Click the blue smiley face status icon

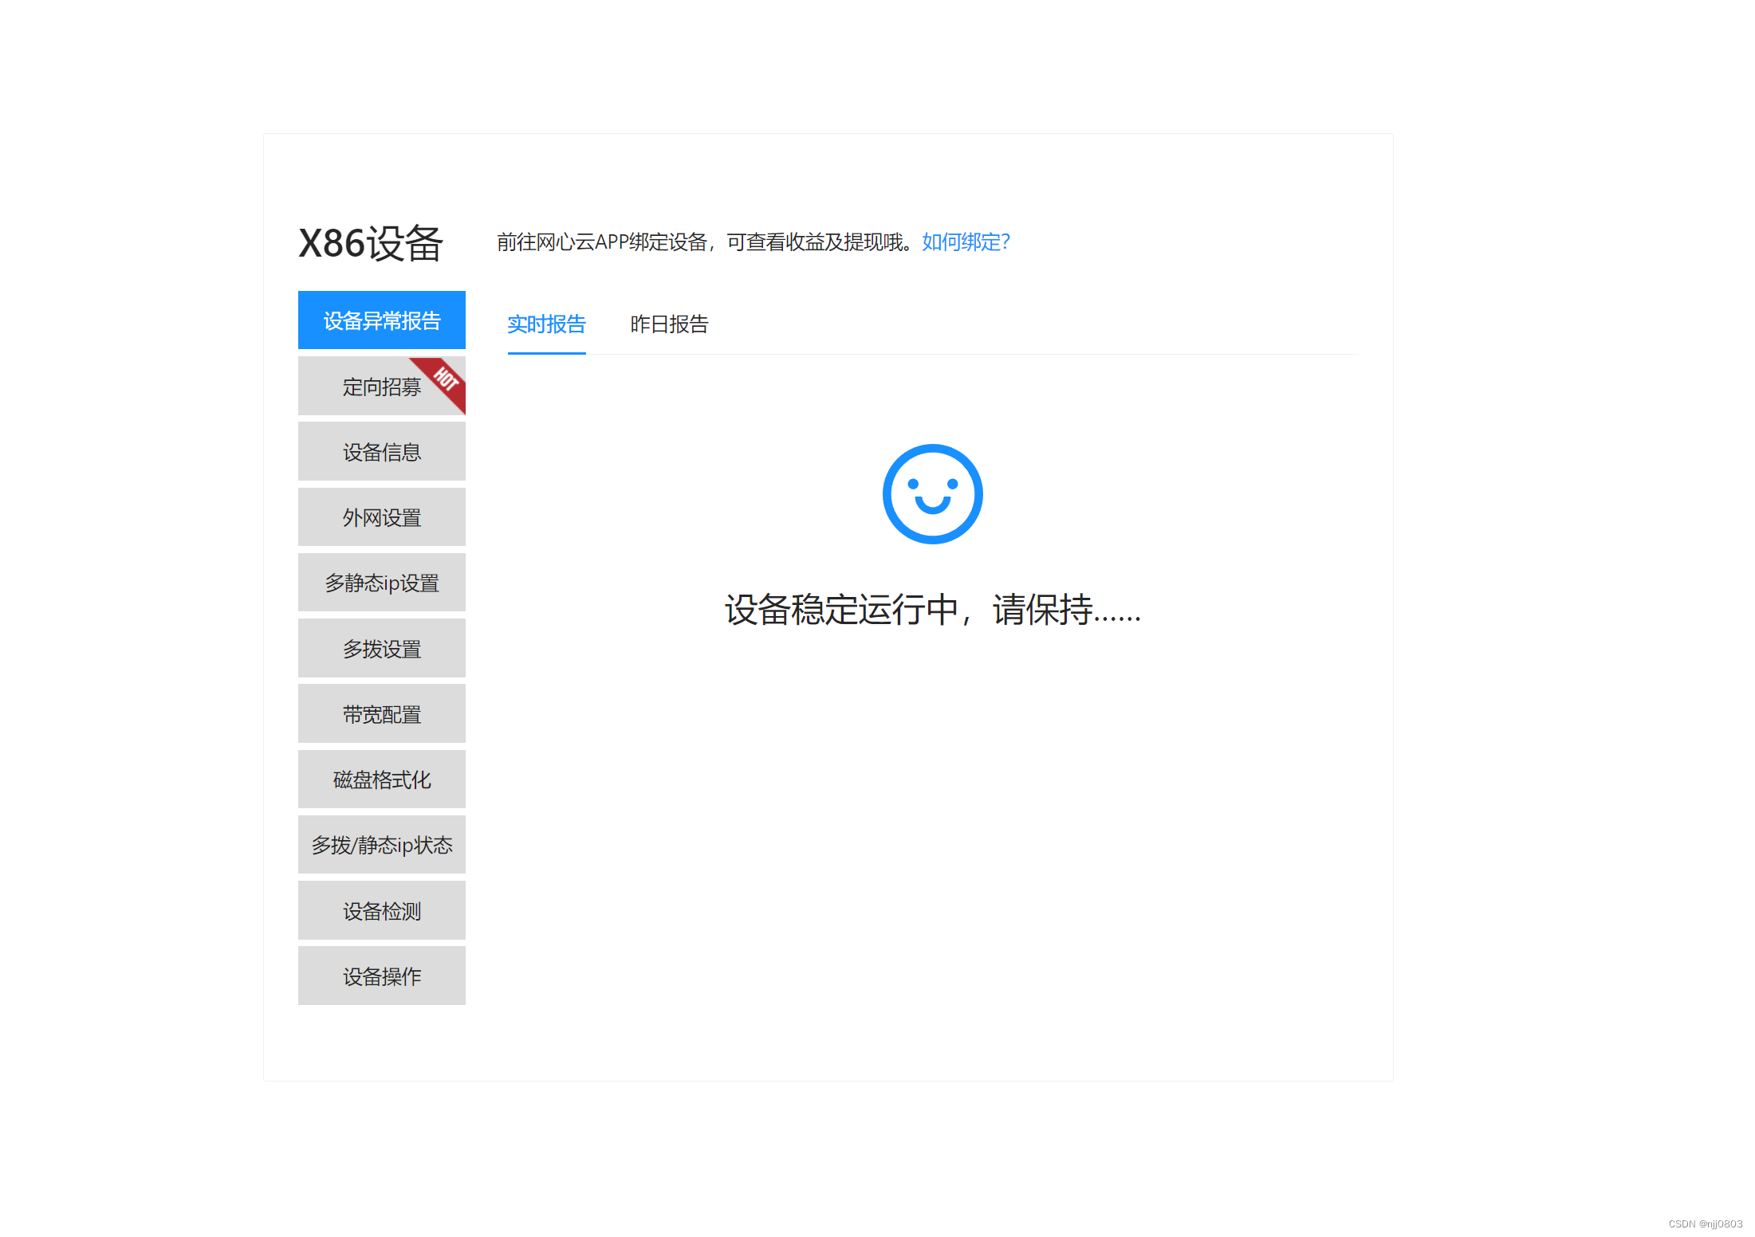(x=932, y=494)
